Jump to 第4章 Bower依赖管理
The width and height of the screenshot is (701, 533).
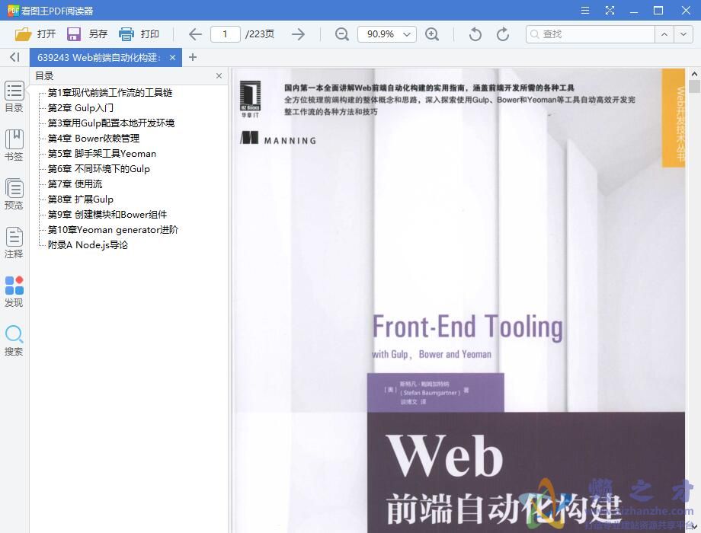[94, 138]
